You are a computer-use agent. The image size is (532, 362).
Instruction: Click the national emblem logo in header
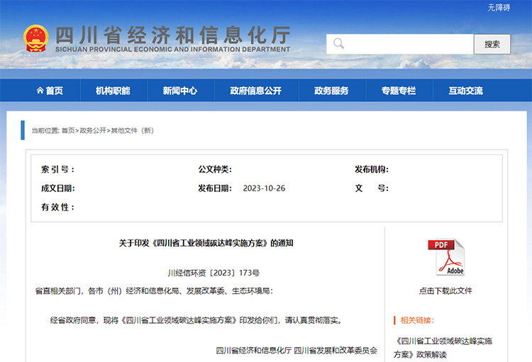tap(35, 38)
